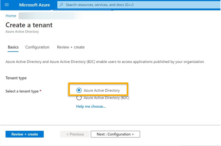The image size is (221, 146).
Task: Click the blurred breadcrumb item next to Home
Action: coord(50,16)
